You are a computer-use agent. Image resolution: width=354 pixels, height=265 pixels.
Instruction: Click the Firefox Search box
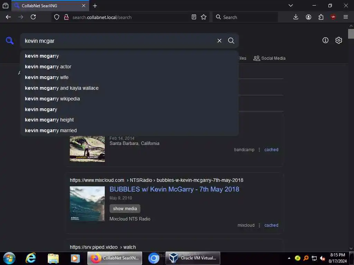245,17
